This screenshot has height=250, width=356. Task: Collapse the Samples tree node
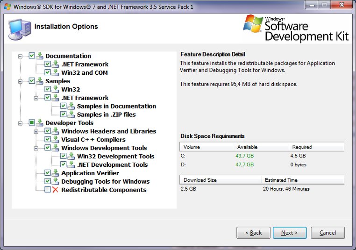(20, 81)
